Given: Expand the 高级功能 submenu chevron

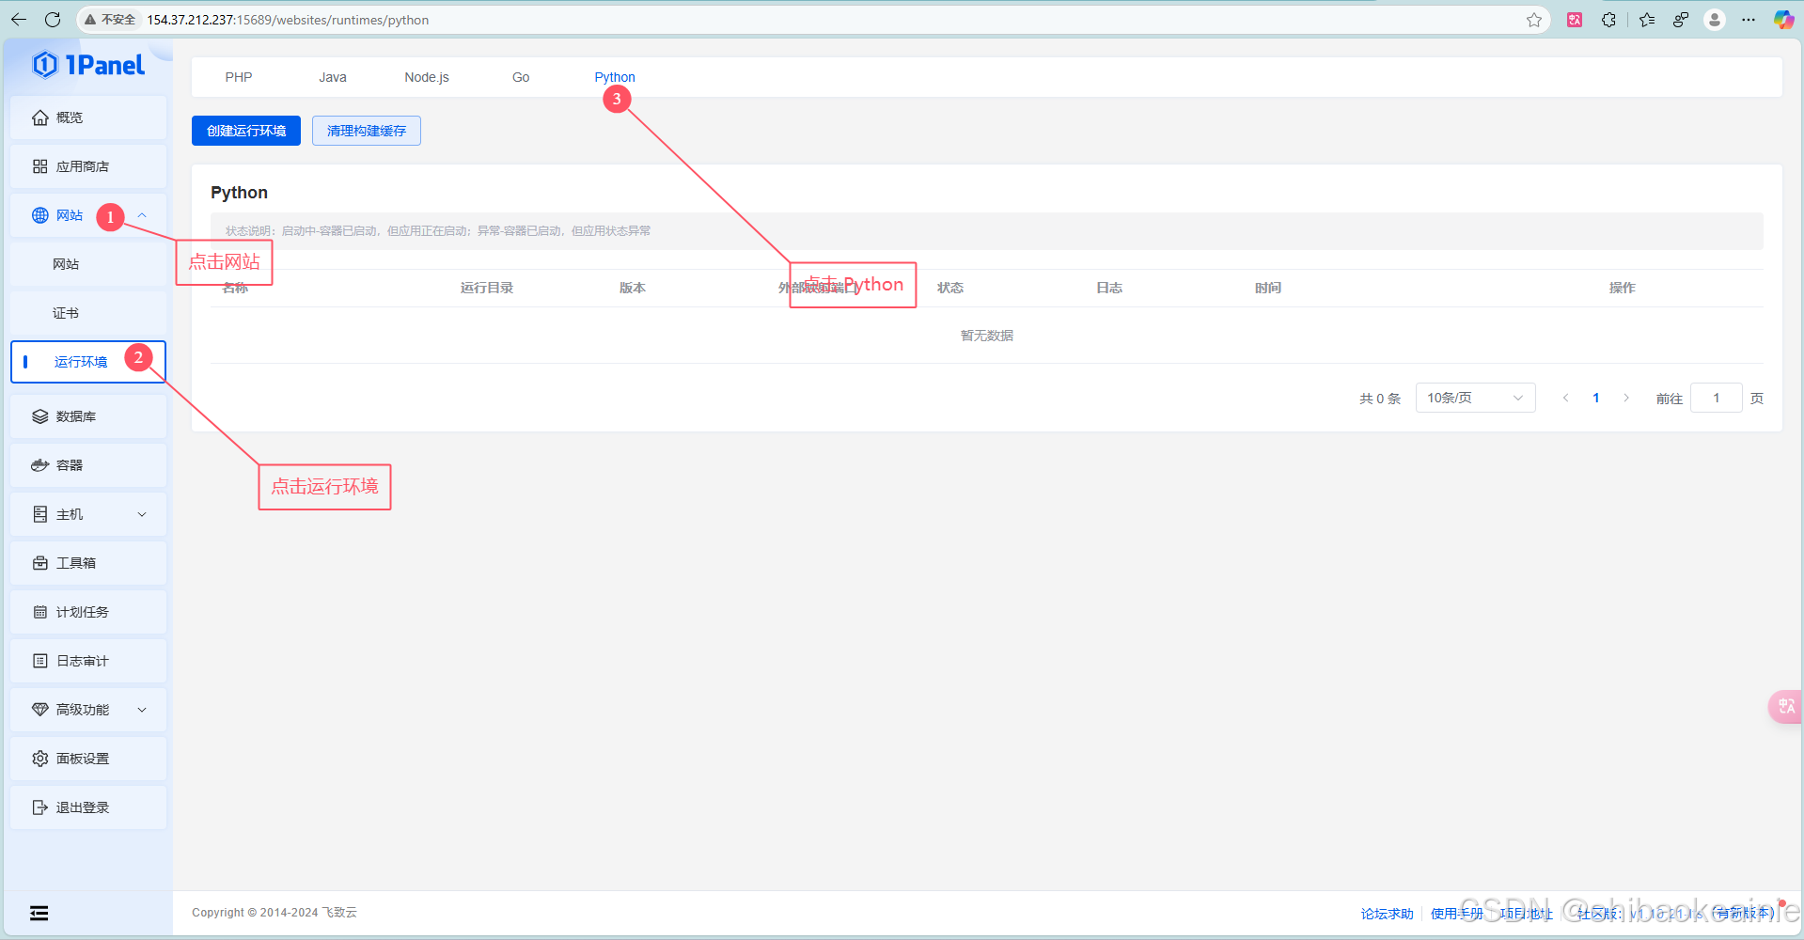Looking at the screenshot, I should [142, 710].
